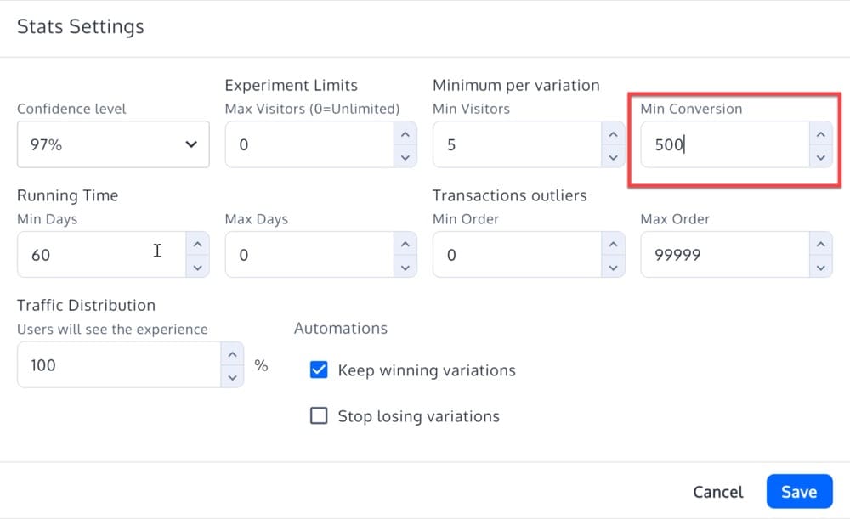Click the Save button
The height and width of the screenshot is (519, 850).
point(799,491)
